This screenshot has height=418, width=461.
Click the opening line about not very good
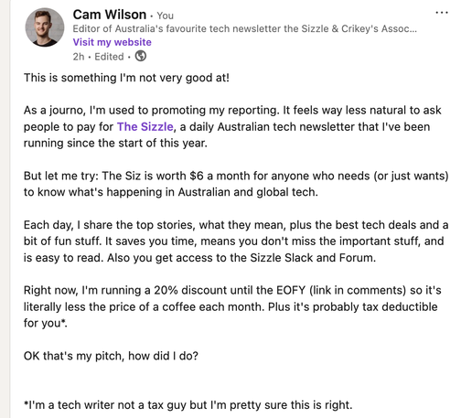[x=126, y=78]
